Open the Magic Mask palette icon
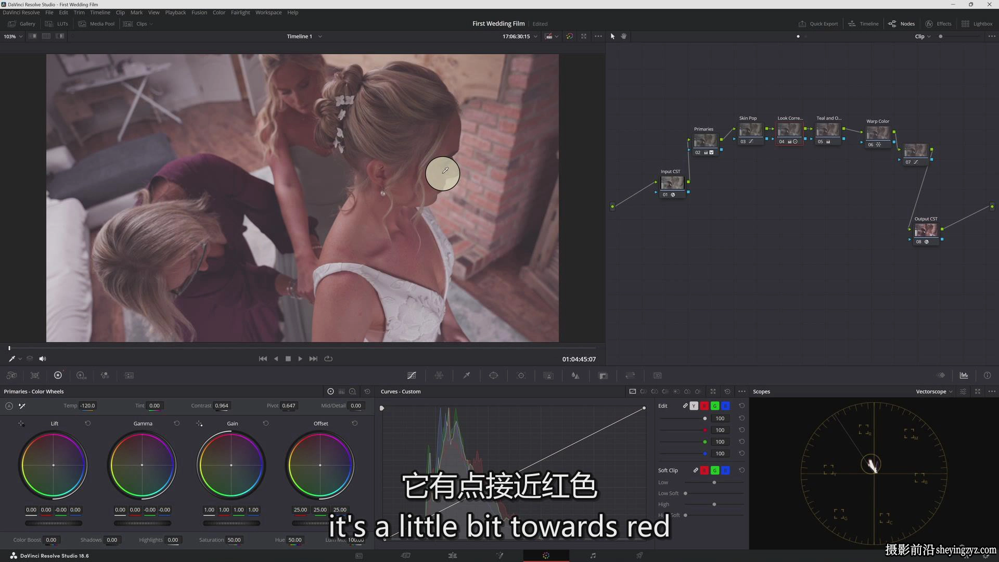Image resolution: width=999 pixels, height=562 pixels. [x=548, y=375]
